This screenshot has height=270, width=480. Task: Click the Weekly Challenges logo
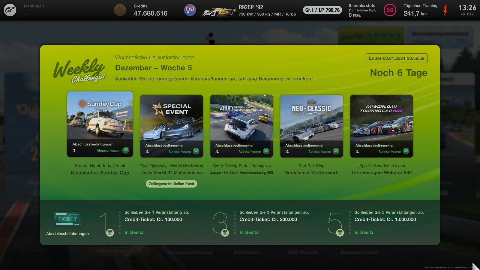[79, 71]
